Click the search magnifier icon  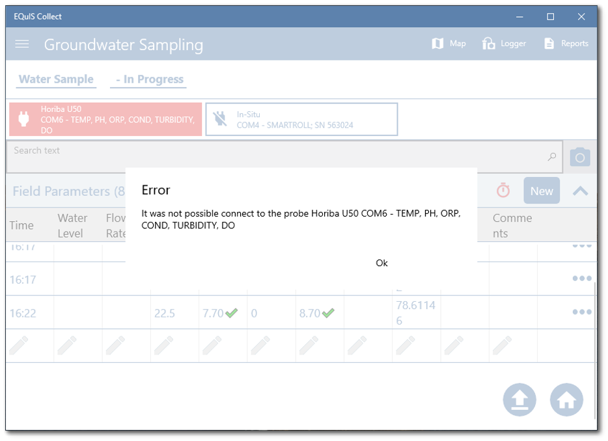(x=552, y=157)
